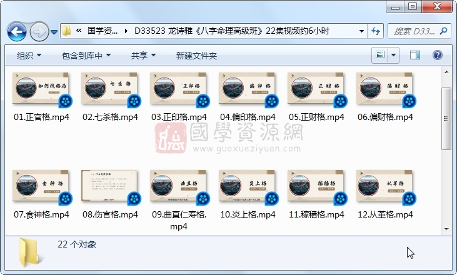Viewport: 457px width, 275px height.
Task: Open the more view options dropdown arrow
Action: click(x=393, y=55)
